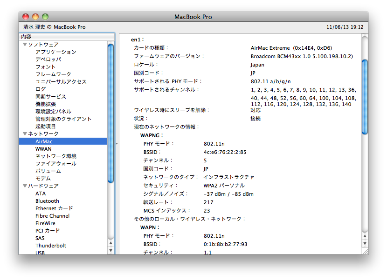Select ATA under hardware

(x=41, y=193)
